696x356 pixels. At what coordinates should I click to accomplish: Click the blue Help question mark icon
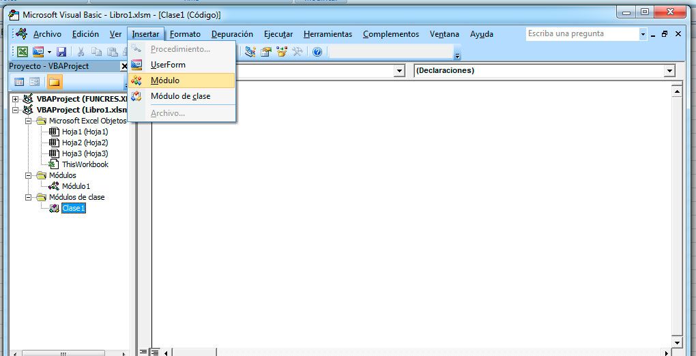(317, 52)
